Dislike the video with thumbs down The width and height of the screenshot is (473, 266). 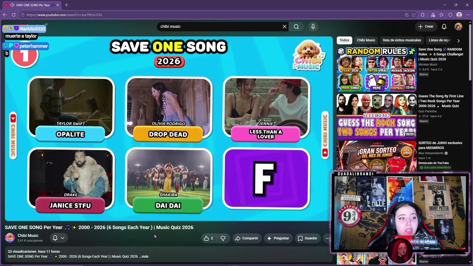223,238
